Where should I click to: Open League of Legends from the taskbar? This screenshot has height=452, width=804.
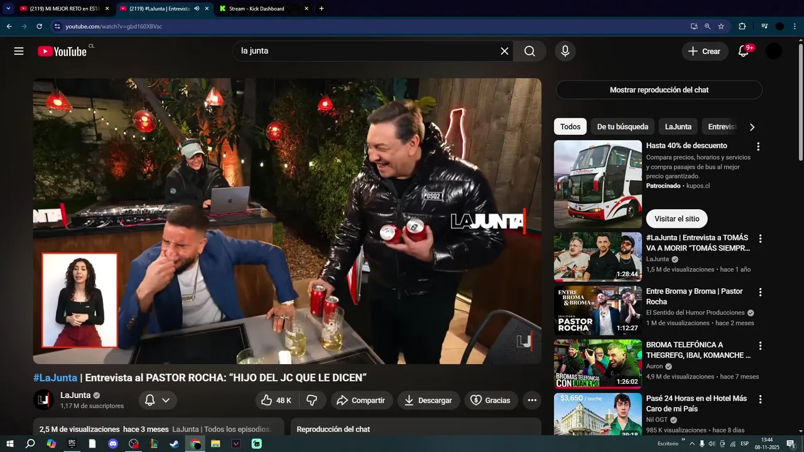(x=154, y=444)
